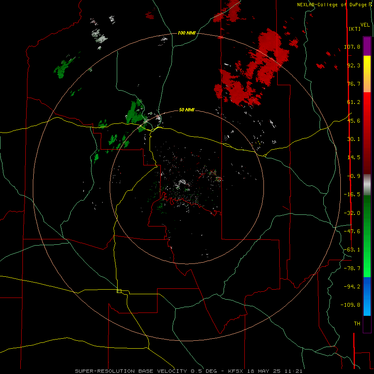
Task: Select the 61.2 scale value
Action: coord(354,102)
